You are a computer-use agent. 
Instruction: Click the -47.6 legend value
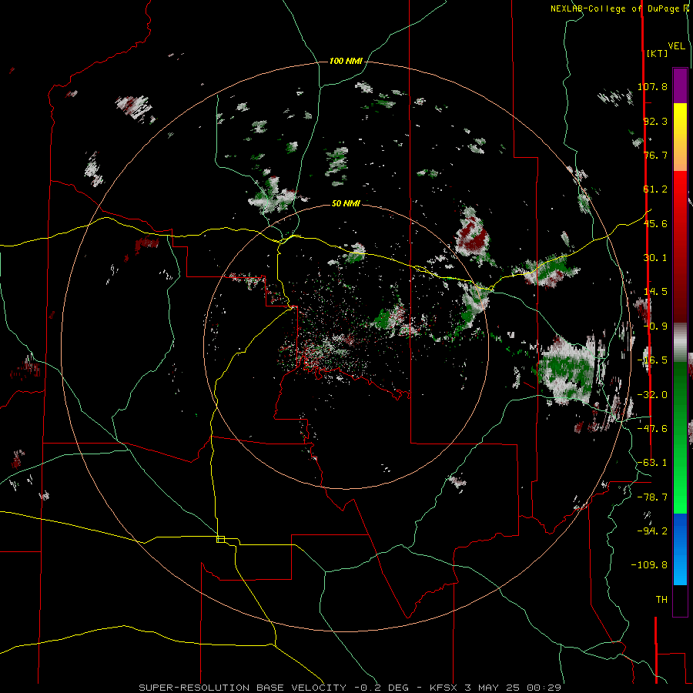coord(652,429)
